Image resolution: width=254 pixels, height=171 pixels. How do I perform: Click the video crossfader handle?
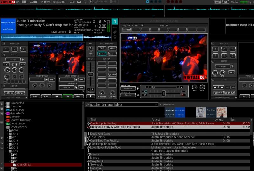coord(164,93)
